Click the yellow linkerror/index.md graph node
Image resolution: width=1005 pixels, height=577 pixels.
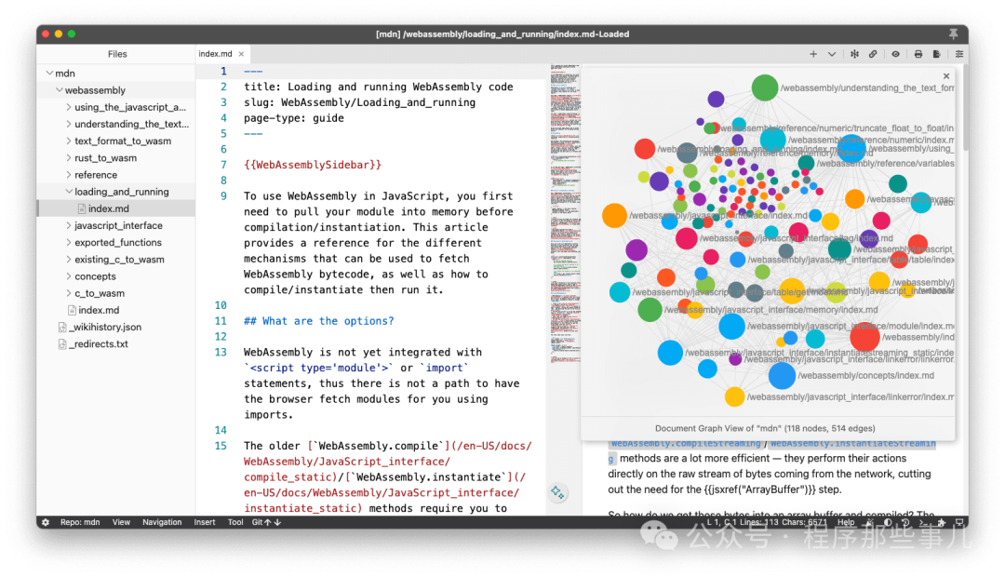click(734, 396)
